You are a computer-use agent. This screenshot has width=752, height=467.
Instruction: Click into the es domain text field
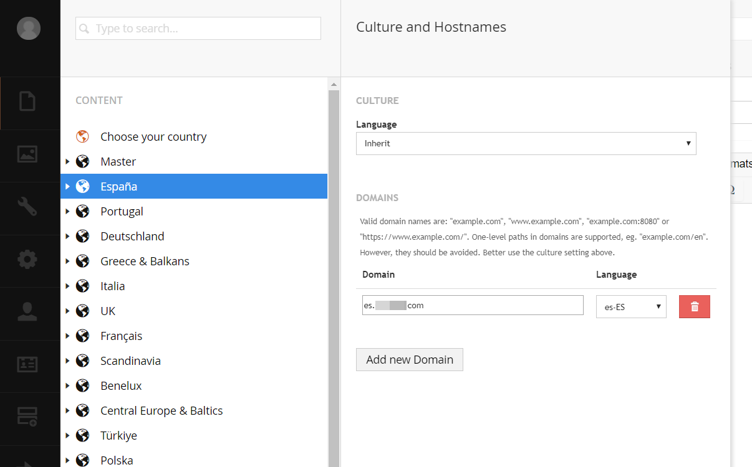point(473,305)
